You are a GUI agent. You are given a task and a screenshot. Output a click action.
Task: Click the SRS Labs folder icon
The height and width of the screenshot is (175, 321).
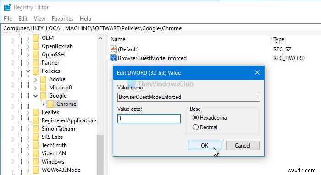[36, 137]
